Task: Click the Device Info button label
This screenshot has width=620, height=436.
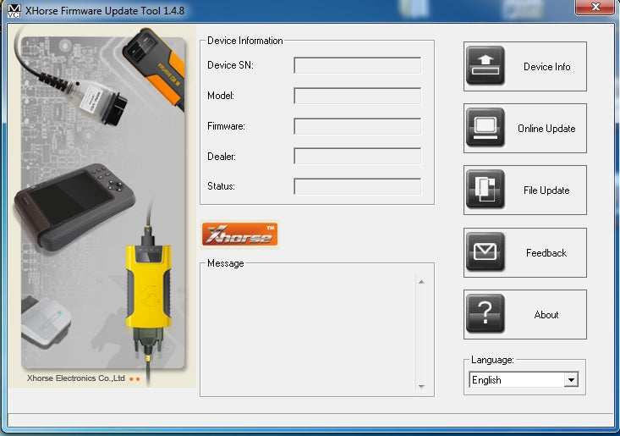Action: (x=547, y=67)
